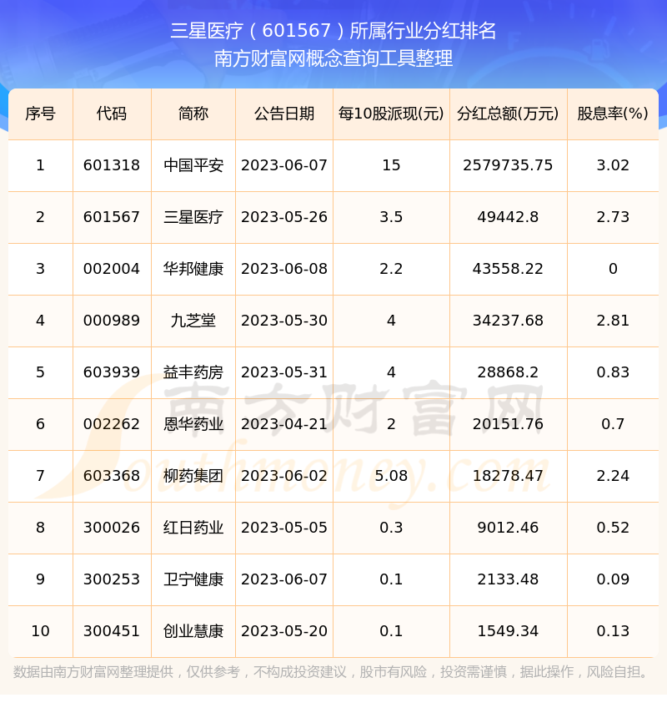This screenshot has width=667, height=713.
Task: Click the subtitle 南方财富网概念查询工具整理
Action: 333,58
